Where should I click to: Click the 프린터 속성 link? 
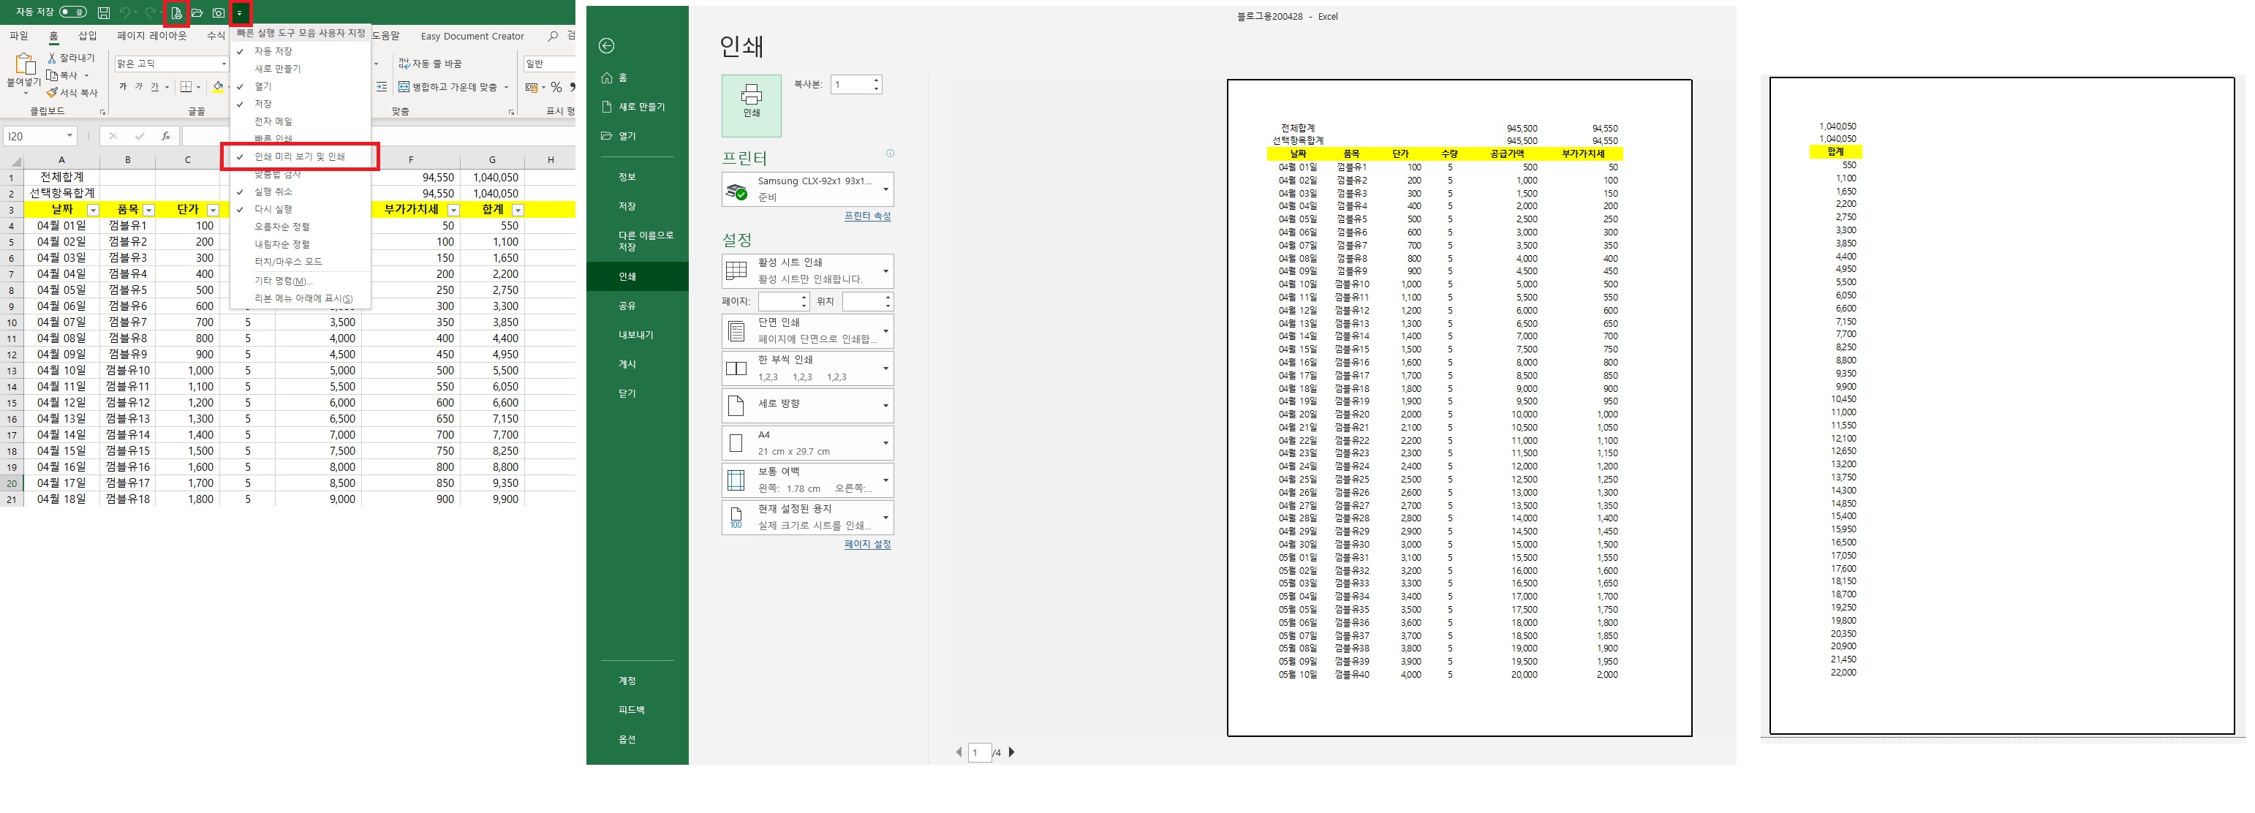tap(866, 216)
